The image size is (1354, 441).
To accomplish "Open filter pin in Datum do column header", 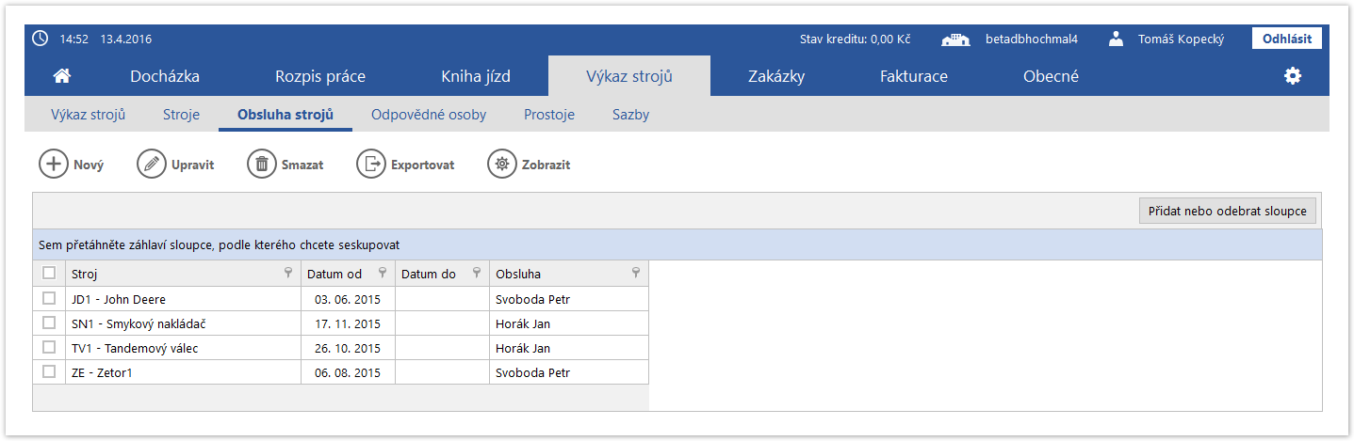I will click(x=477, y=274).
